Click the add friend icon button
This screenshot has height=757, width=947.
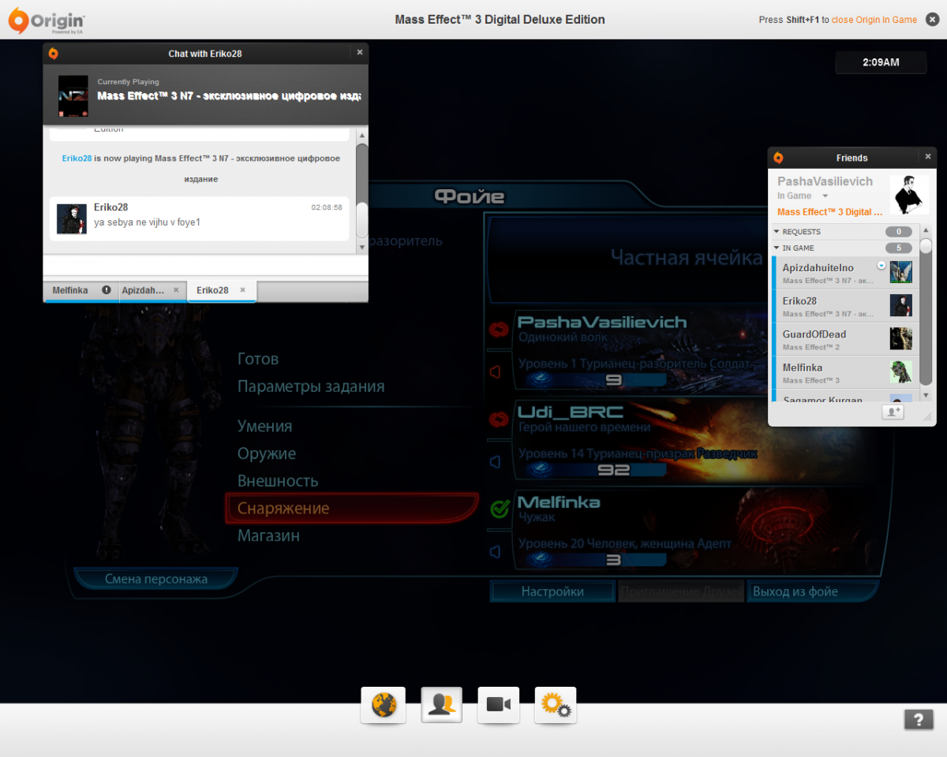tap(893, 412)
